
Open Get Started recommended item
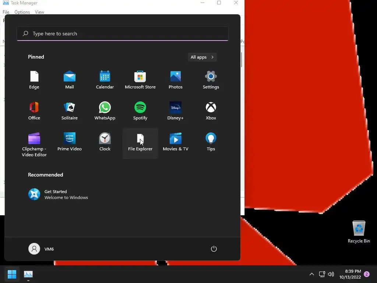pyautogui.click(x=58, y=195)
